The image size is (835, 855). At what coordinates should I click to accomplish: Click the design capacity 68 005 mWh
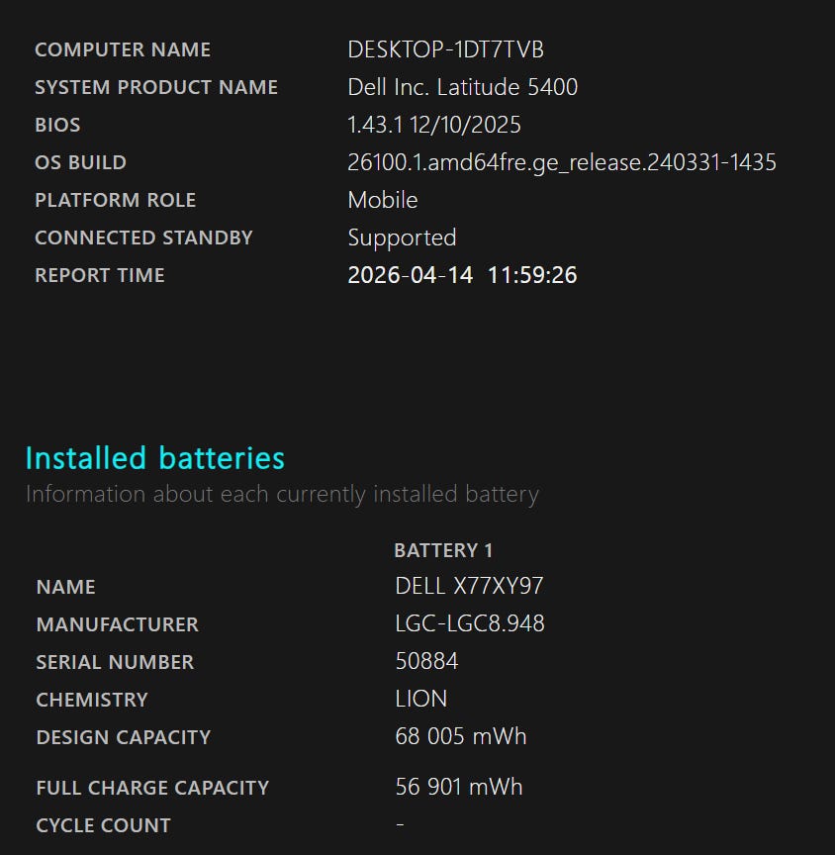click(460, 736)
